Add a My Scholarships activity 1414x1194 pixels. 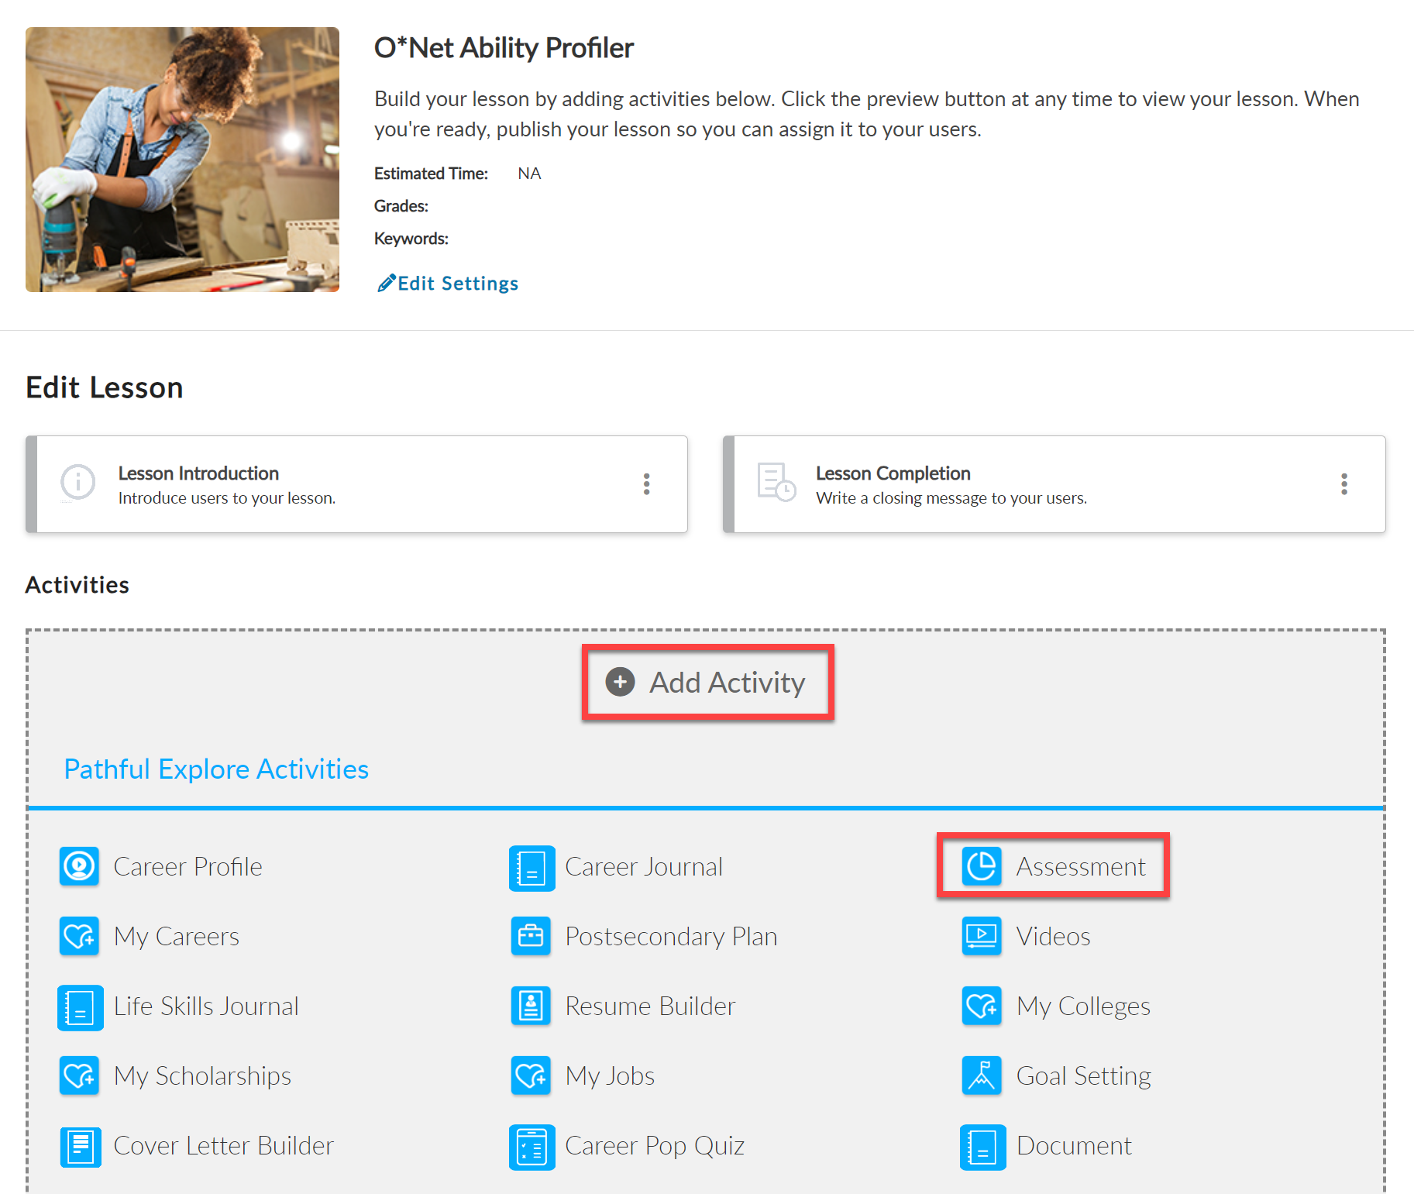tap(202, 1075)
